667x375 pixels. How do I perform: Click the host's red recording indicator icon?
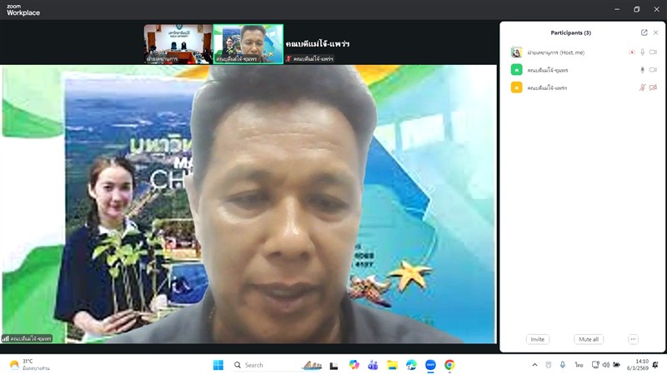(x=631, y=52)
